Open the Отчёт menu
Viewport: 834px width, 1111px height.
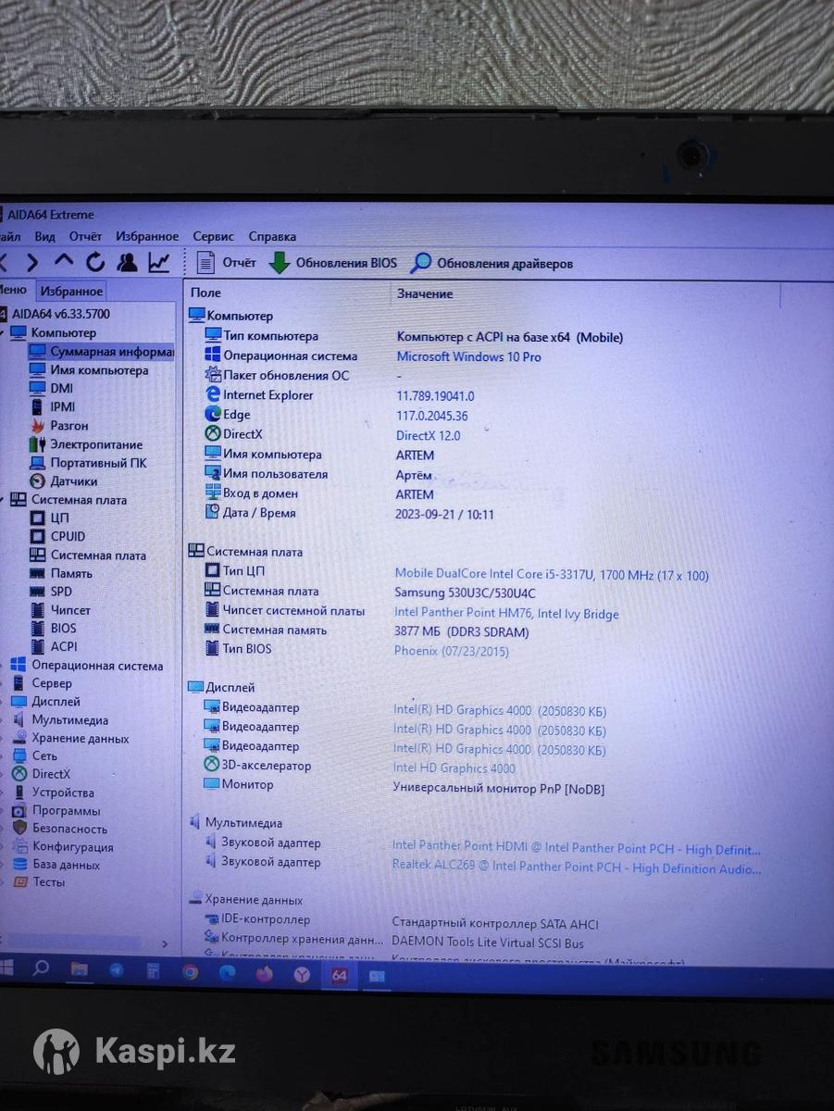tap(85, 237)
